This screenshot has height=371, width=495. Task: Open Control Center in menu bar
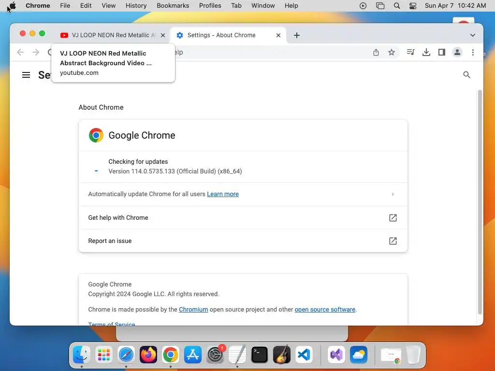[x=413, y=6]
